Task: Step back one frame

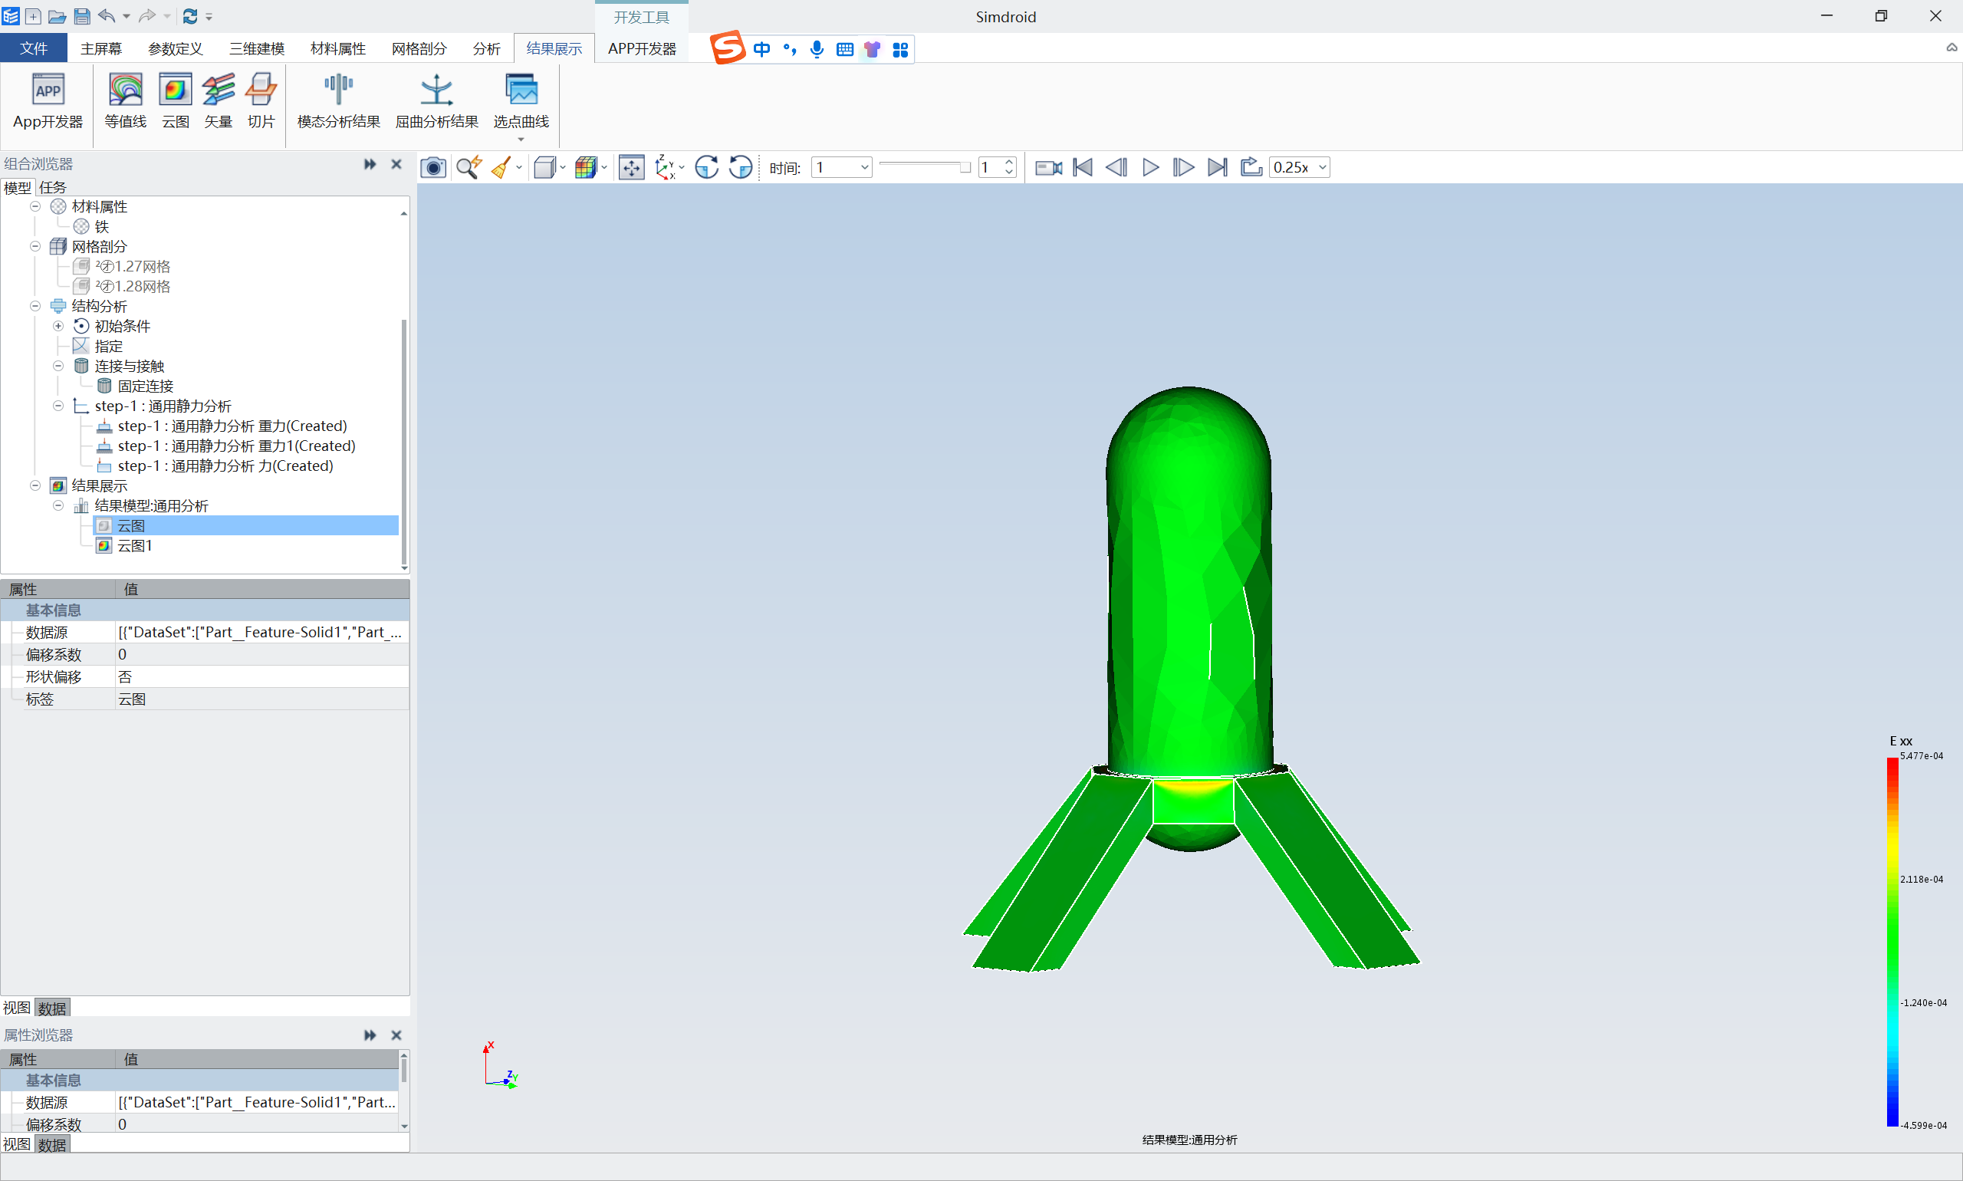Action: tap(1116, 167)
